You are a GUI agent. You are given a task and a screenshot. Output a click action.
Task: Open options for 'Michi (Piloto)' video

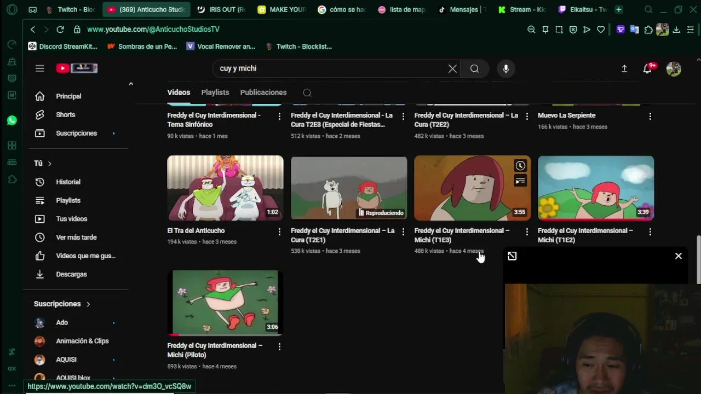(279, 347)
